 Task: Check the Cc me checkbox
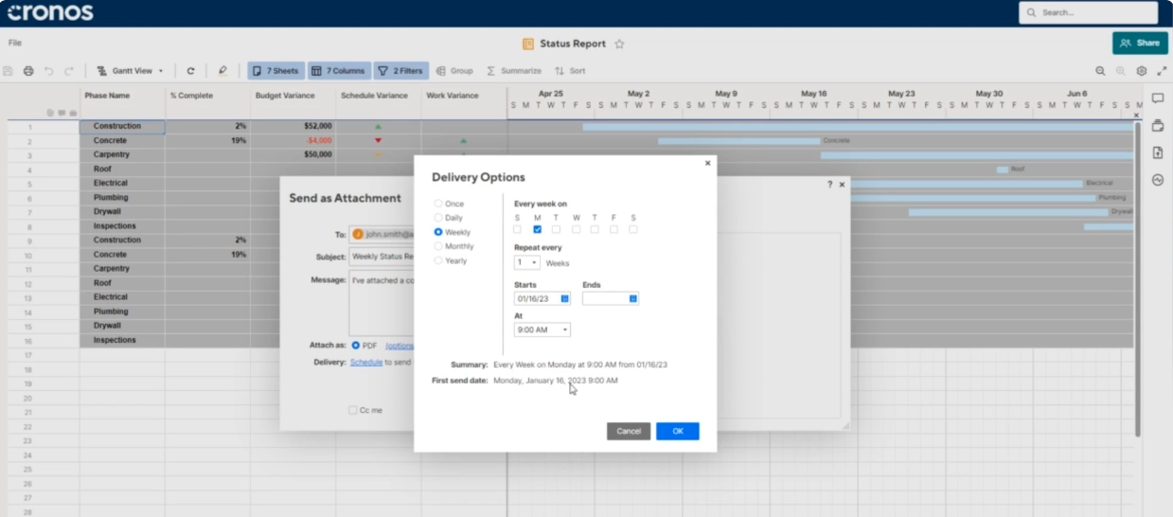click(x=353, y=410)
